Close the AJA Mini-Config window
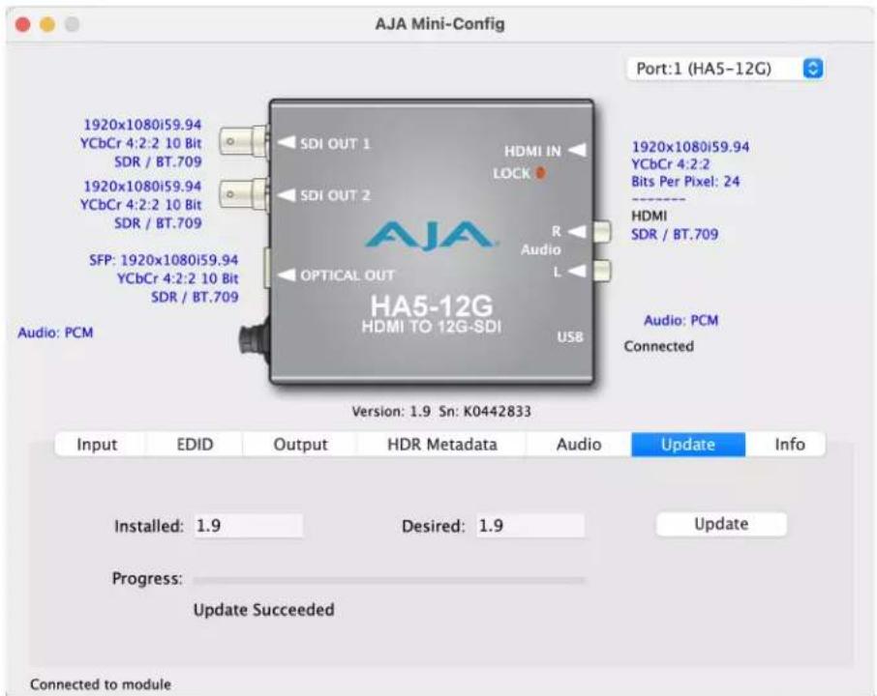Viewport: 877px width, 696px height. tap(23, 24)
